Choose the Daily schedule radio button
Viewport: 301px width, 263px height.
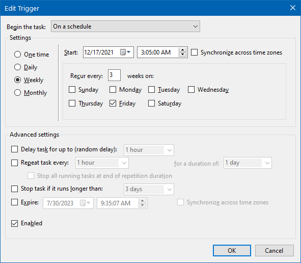click(17, 67)
